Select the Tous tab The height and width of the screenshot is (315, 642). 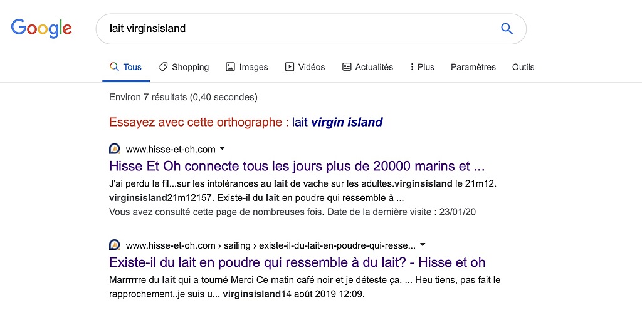125,66
